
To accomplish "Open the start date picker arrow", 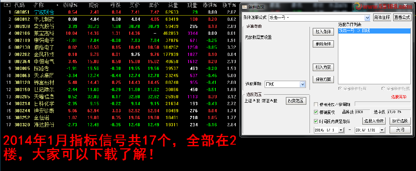I will [341, 130].
